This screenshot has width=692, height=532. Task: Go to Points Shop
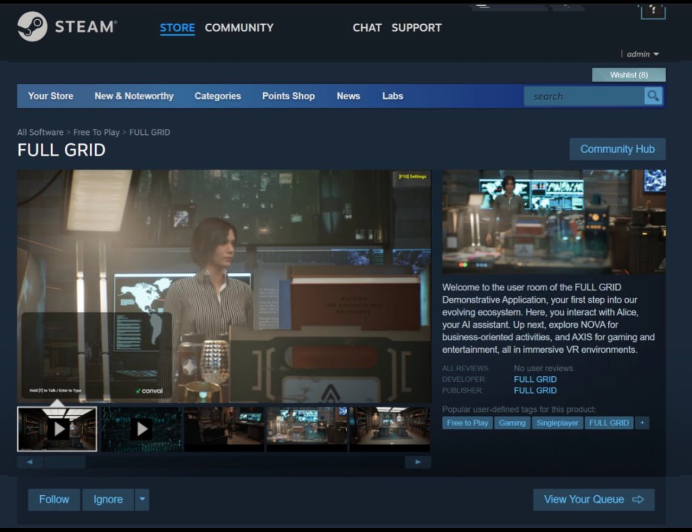pos(288,96)
